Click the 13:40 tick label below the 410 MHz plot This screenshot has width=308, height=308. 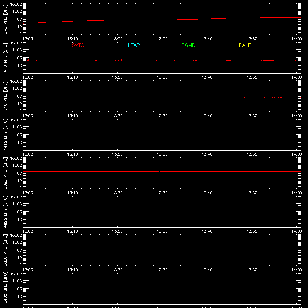(207, 77)
